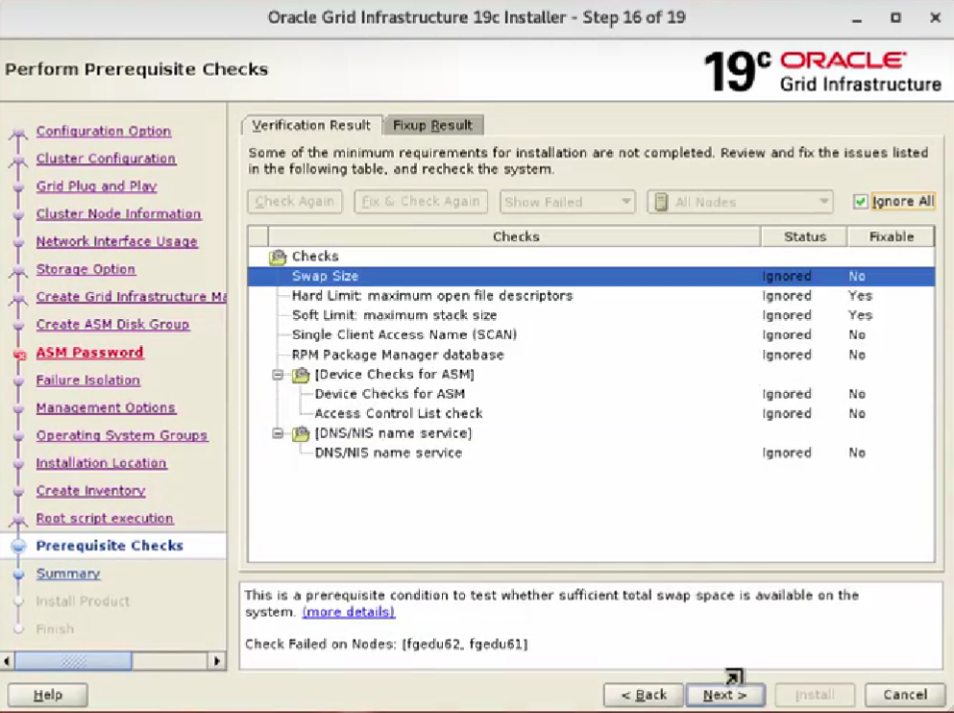This screenshot has width=954, height=713.
Task: Select the Access Control List check row
Action: point(591,414)
